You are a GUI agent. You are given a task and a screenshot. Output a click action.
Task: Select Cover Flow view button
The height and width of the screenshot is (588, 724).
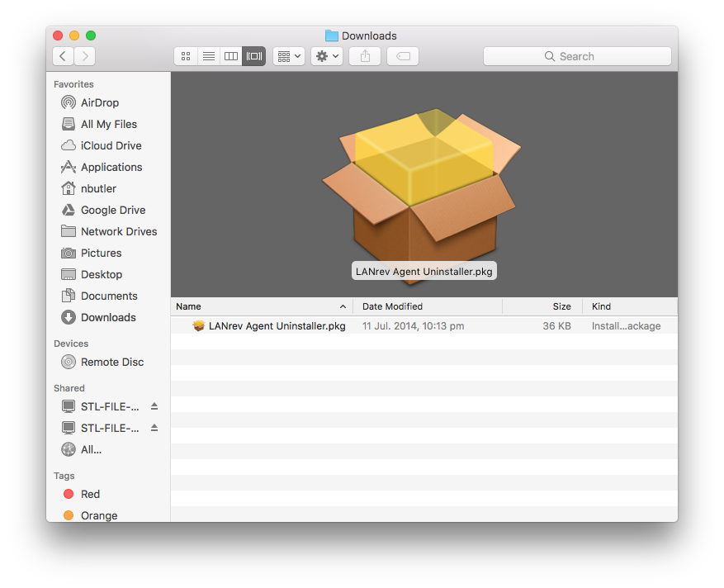tap(254, 56)
